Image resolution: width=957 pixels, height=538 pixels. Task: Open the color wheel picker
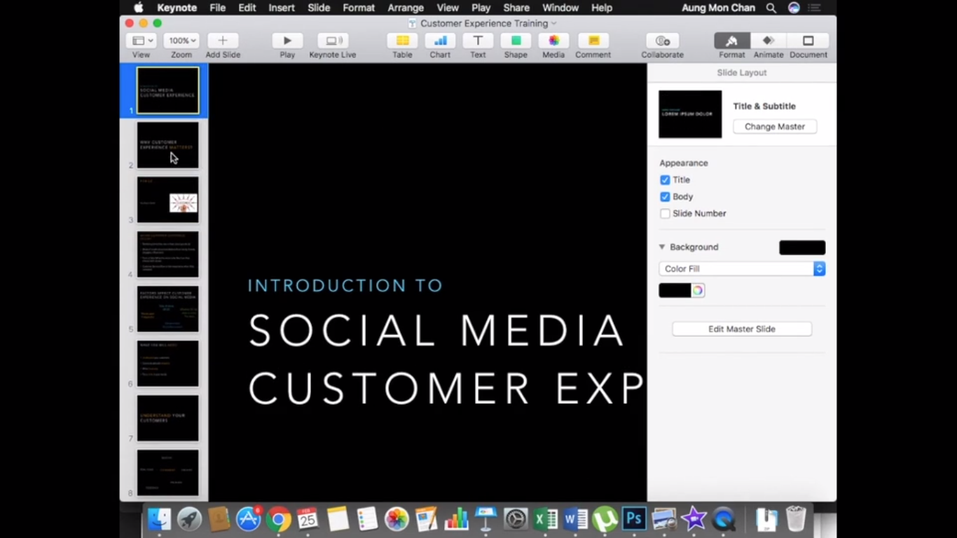tap(698, 291)
